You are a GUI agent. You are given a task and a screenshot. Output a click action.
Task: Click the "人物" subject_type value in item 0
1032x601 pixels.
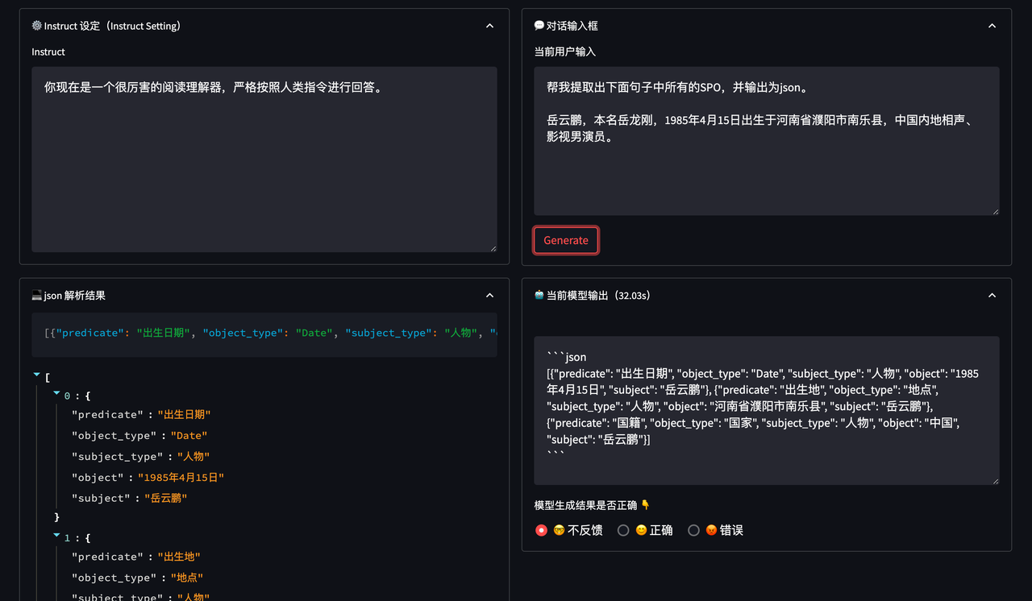[193, 457]
